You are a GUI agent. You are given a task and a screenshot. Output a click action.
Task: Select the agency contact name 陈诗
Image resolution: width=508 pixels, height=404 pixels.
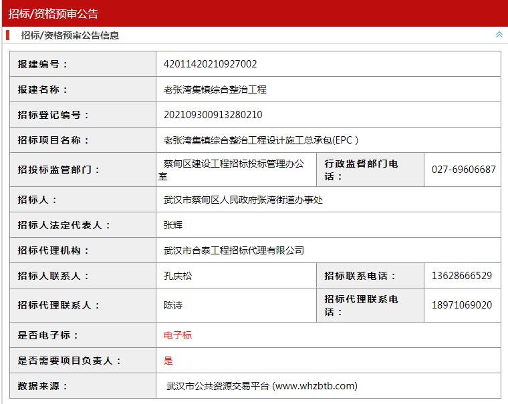pos(173,305)
